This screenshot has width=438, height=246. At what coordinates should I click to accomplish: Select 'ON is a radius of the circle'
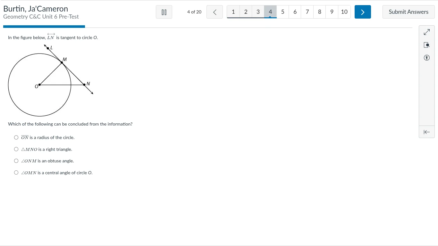pyautogui.click(x=16, y=137)
